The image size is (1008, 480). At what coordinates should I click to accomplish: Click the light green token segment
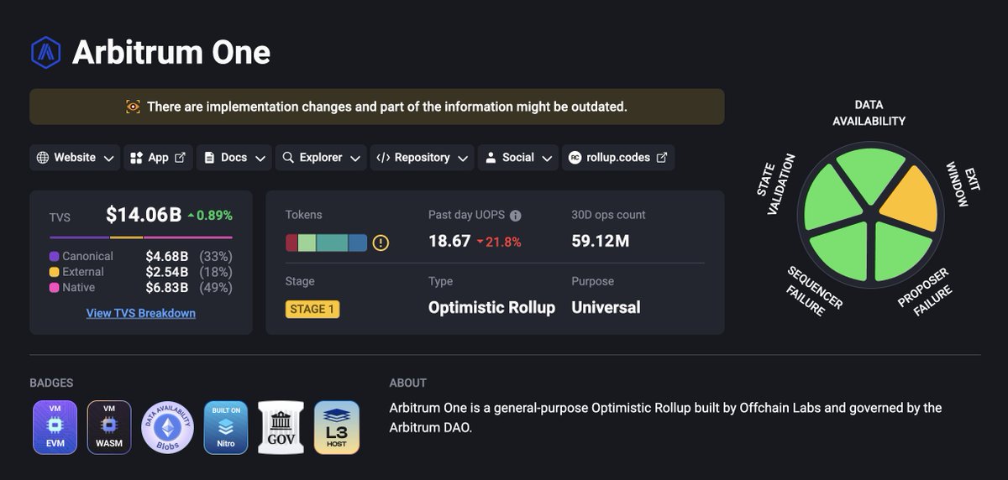point(307,243)
